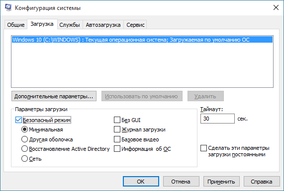Close the Конфигурация системы window
Image resolution: width=284 pixels, height=191 pixels.
[276, 7]
